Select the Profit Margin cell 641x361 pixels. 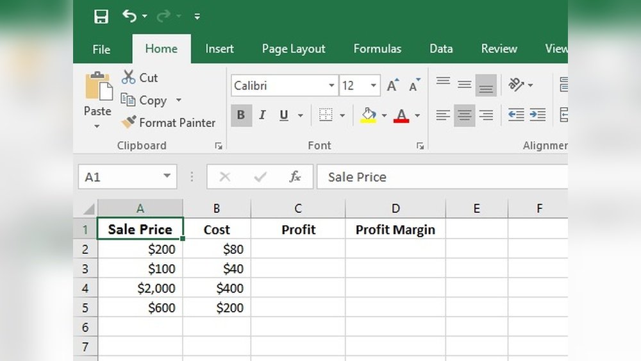[395, 230]
